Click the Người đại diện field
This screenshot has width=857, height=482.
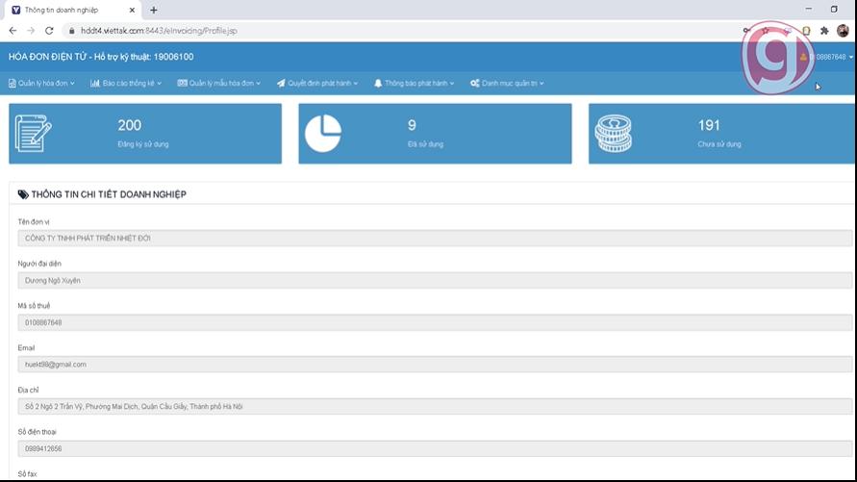(x=435, y=280)
